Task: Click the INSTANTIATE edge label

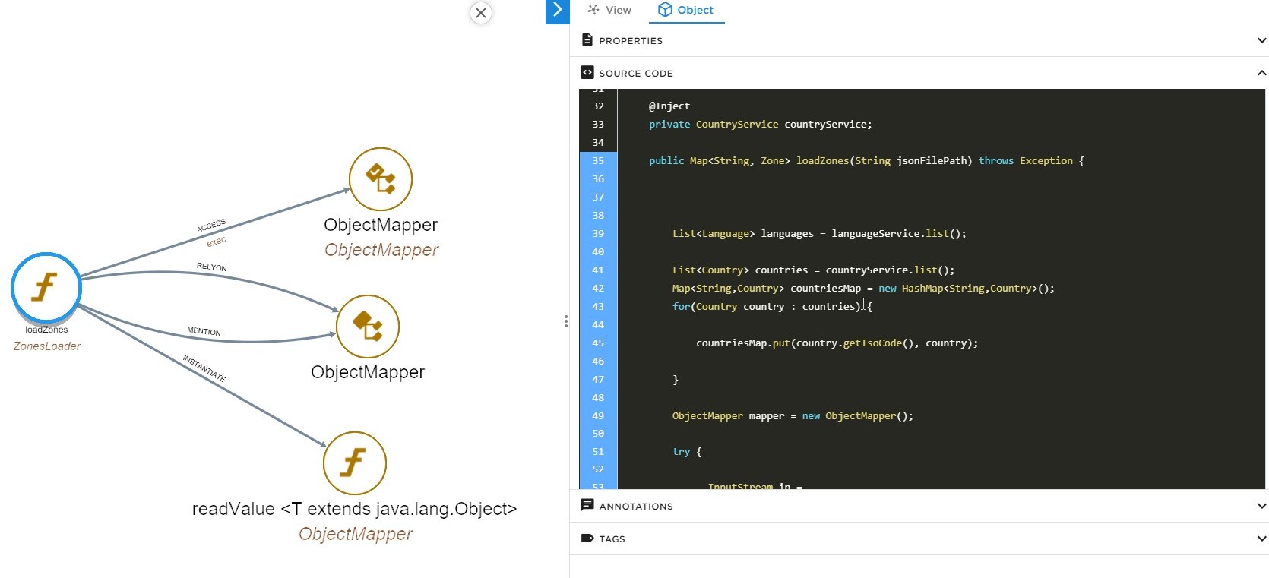Action: [204, 368]
